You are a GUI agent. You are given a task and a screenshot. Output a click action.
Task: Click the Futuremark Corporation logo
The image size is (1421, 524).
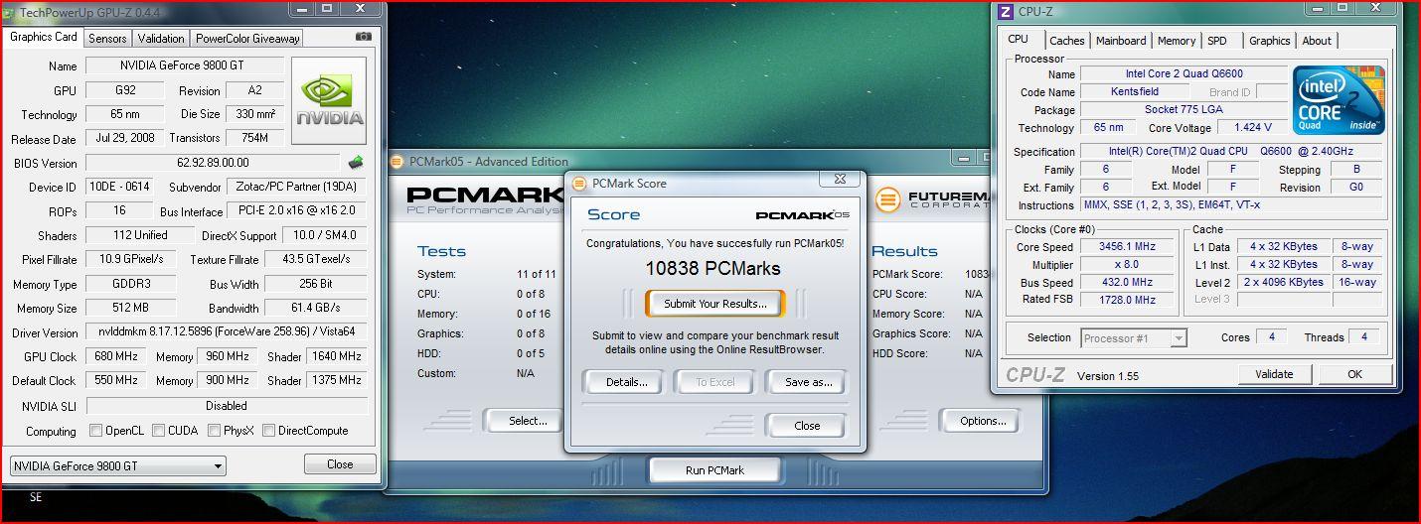(932, 199)
